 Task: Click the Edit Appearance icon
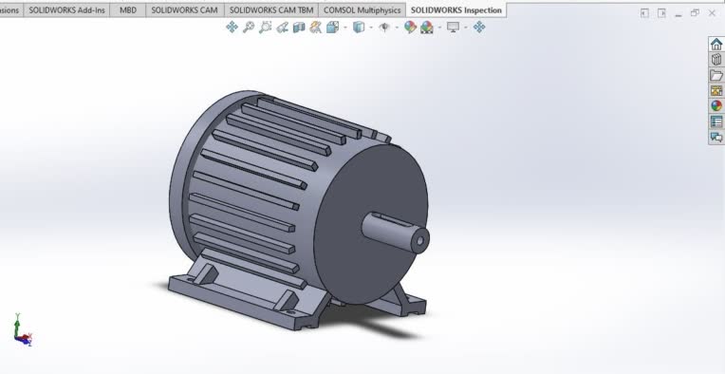(410, 28)
